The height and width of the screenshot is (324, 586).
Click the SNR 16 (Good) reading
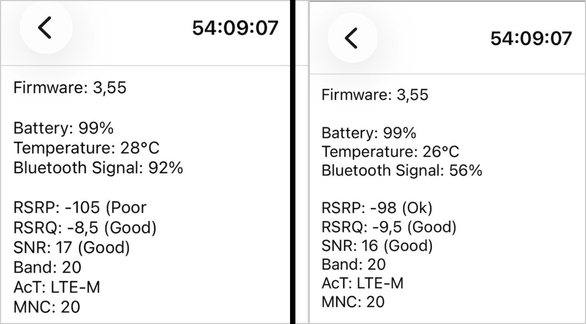(377, 246)
